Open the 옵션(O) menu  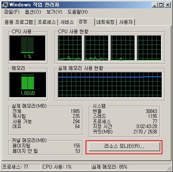33,12
